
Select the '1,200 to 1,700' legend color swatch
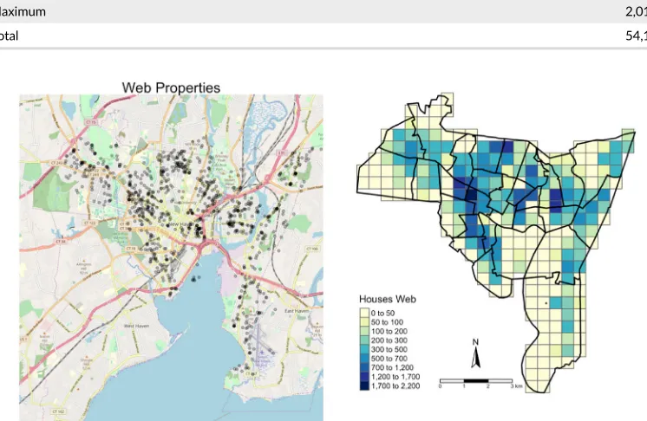pos(364,376)
